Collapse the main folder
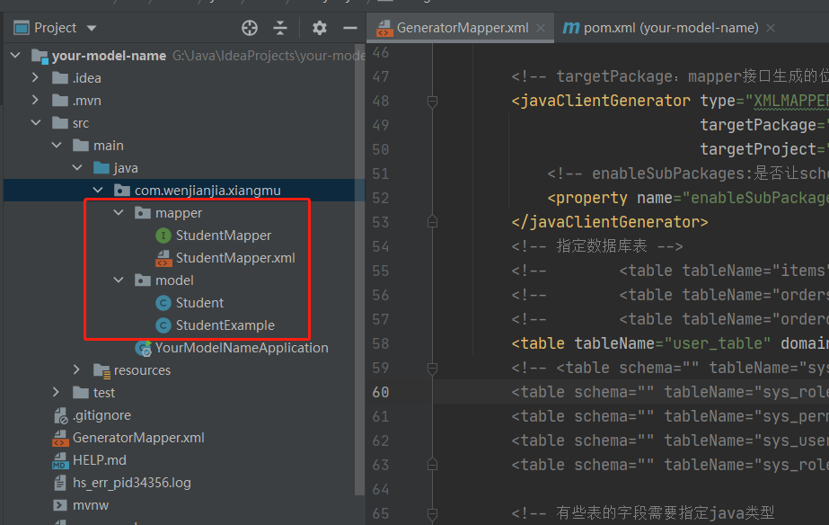Screen dimensions: 829x525 pos(57,145)
